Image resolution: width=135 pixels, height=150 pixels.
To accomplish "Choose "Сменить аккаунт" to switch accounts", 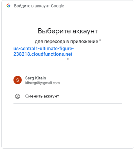I will point(42,96).
